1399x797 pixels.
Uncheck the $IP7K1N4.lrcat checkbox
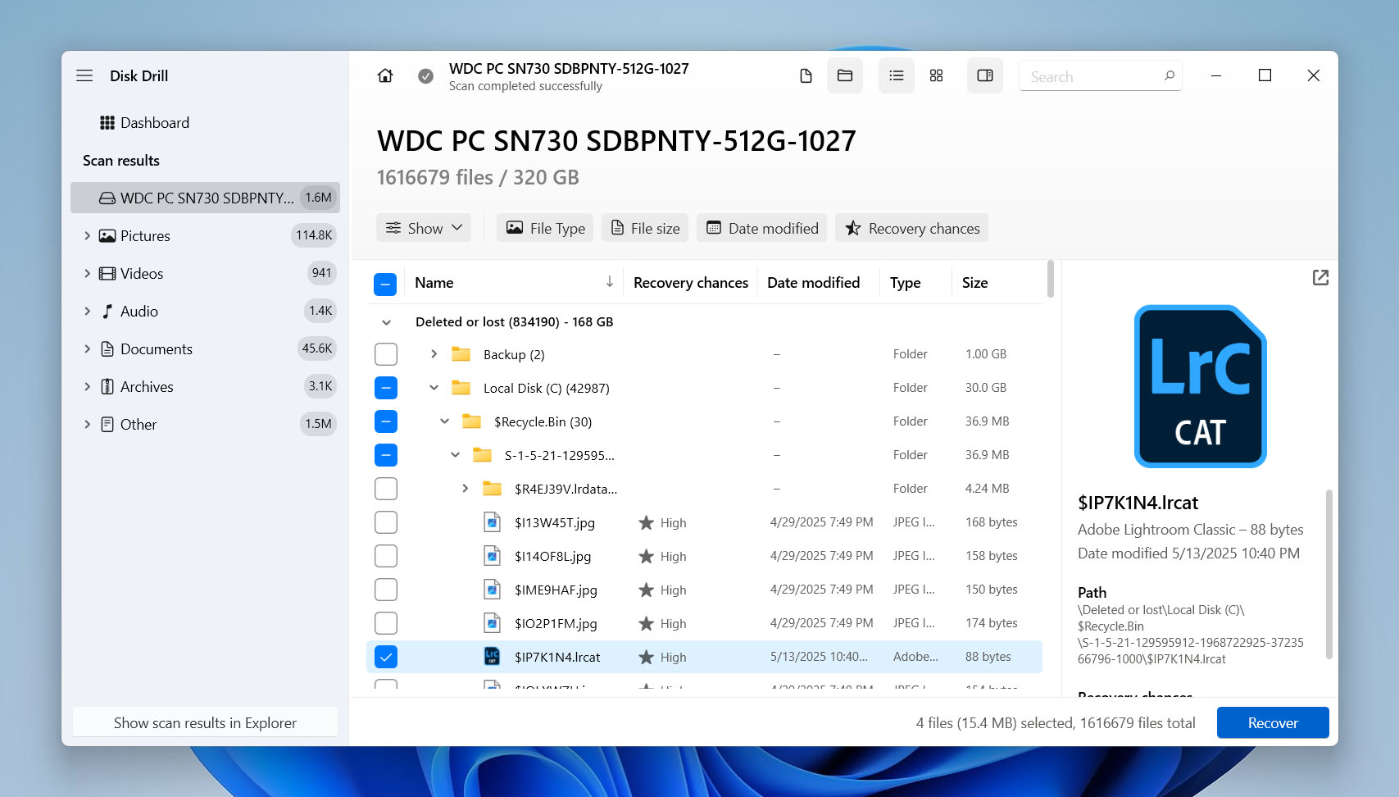click(x=386, y=657)
